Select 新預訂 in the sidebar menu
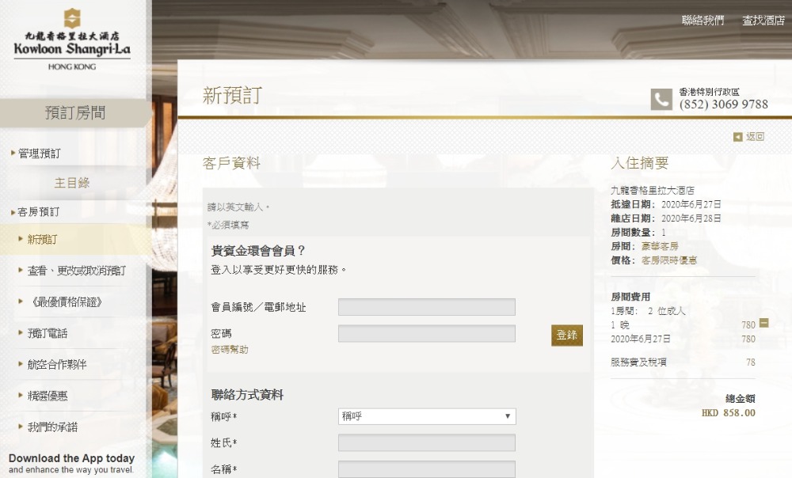 click(42, 239)
